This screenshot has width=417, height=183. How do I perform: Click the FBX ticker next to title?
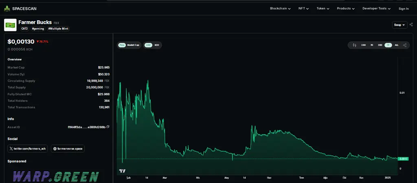[56, 23]
